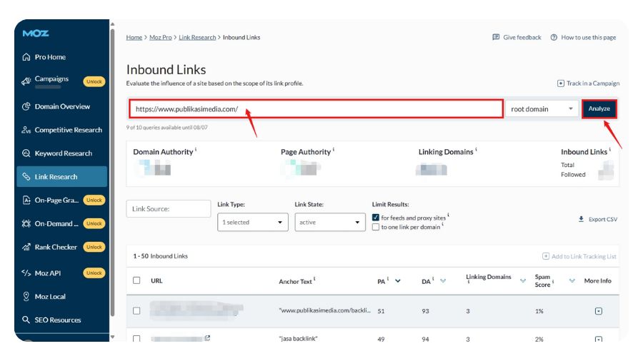Click the Unlock badge next to Rank Checker
This screenshot has width=643, height=361.
94,247
